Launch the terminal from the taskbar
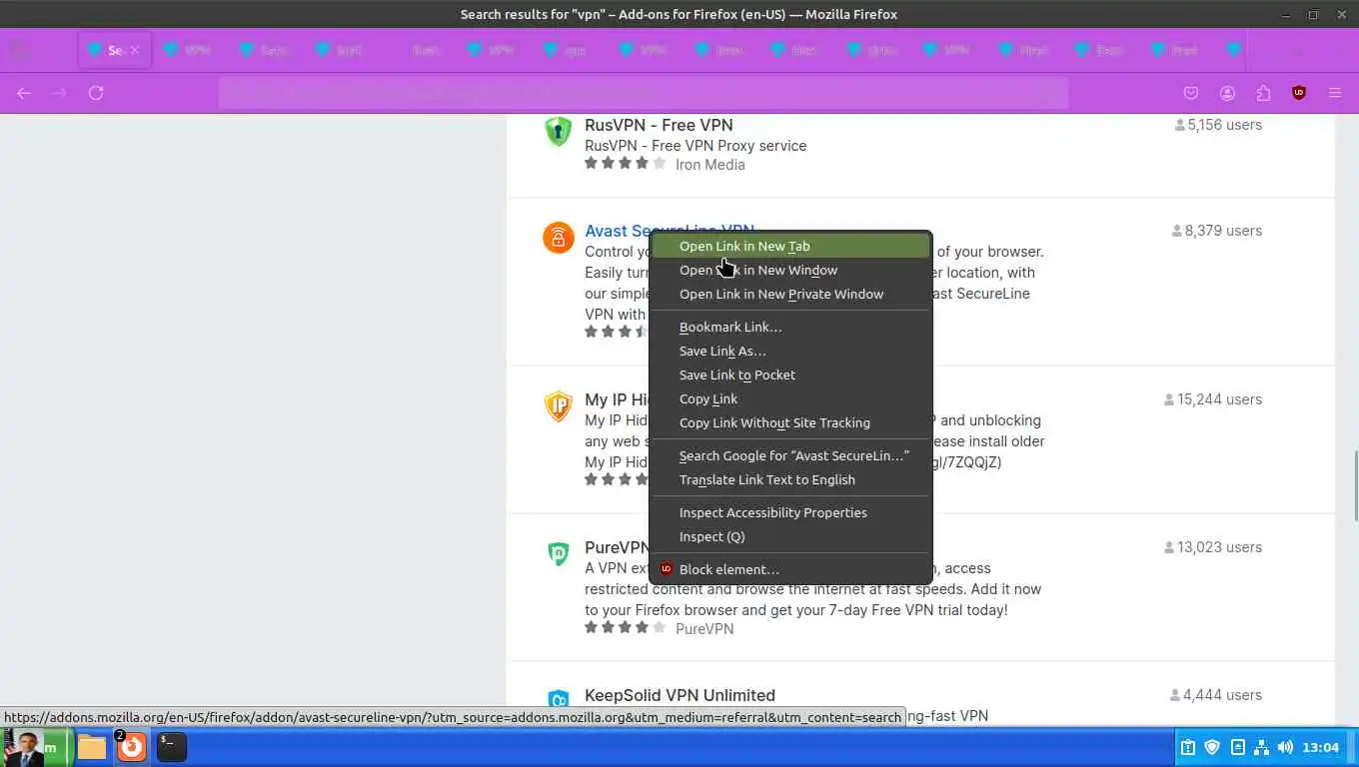1359x767 pixels. pyautogui.click(x=171, y=747)
